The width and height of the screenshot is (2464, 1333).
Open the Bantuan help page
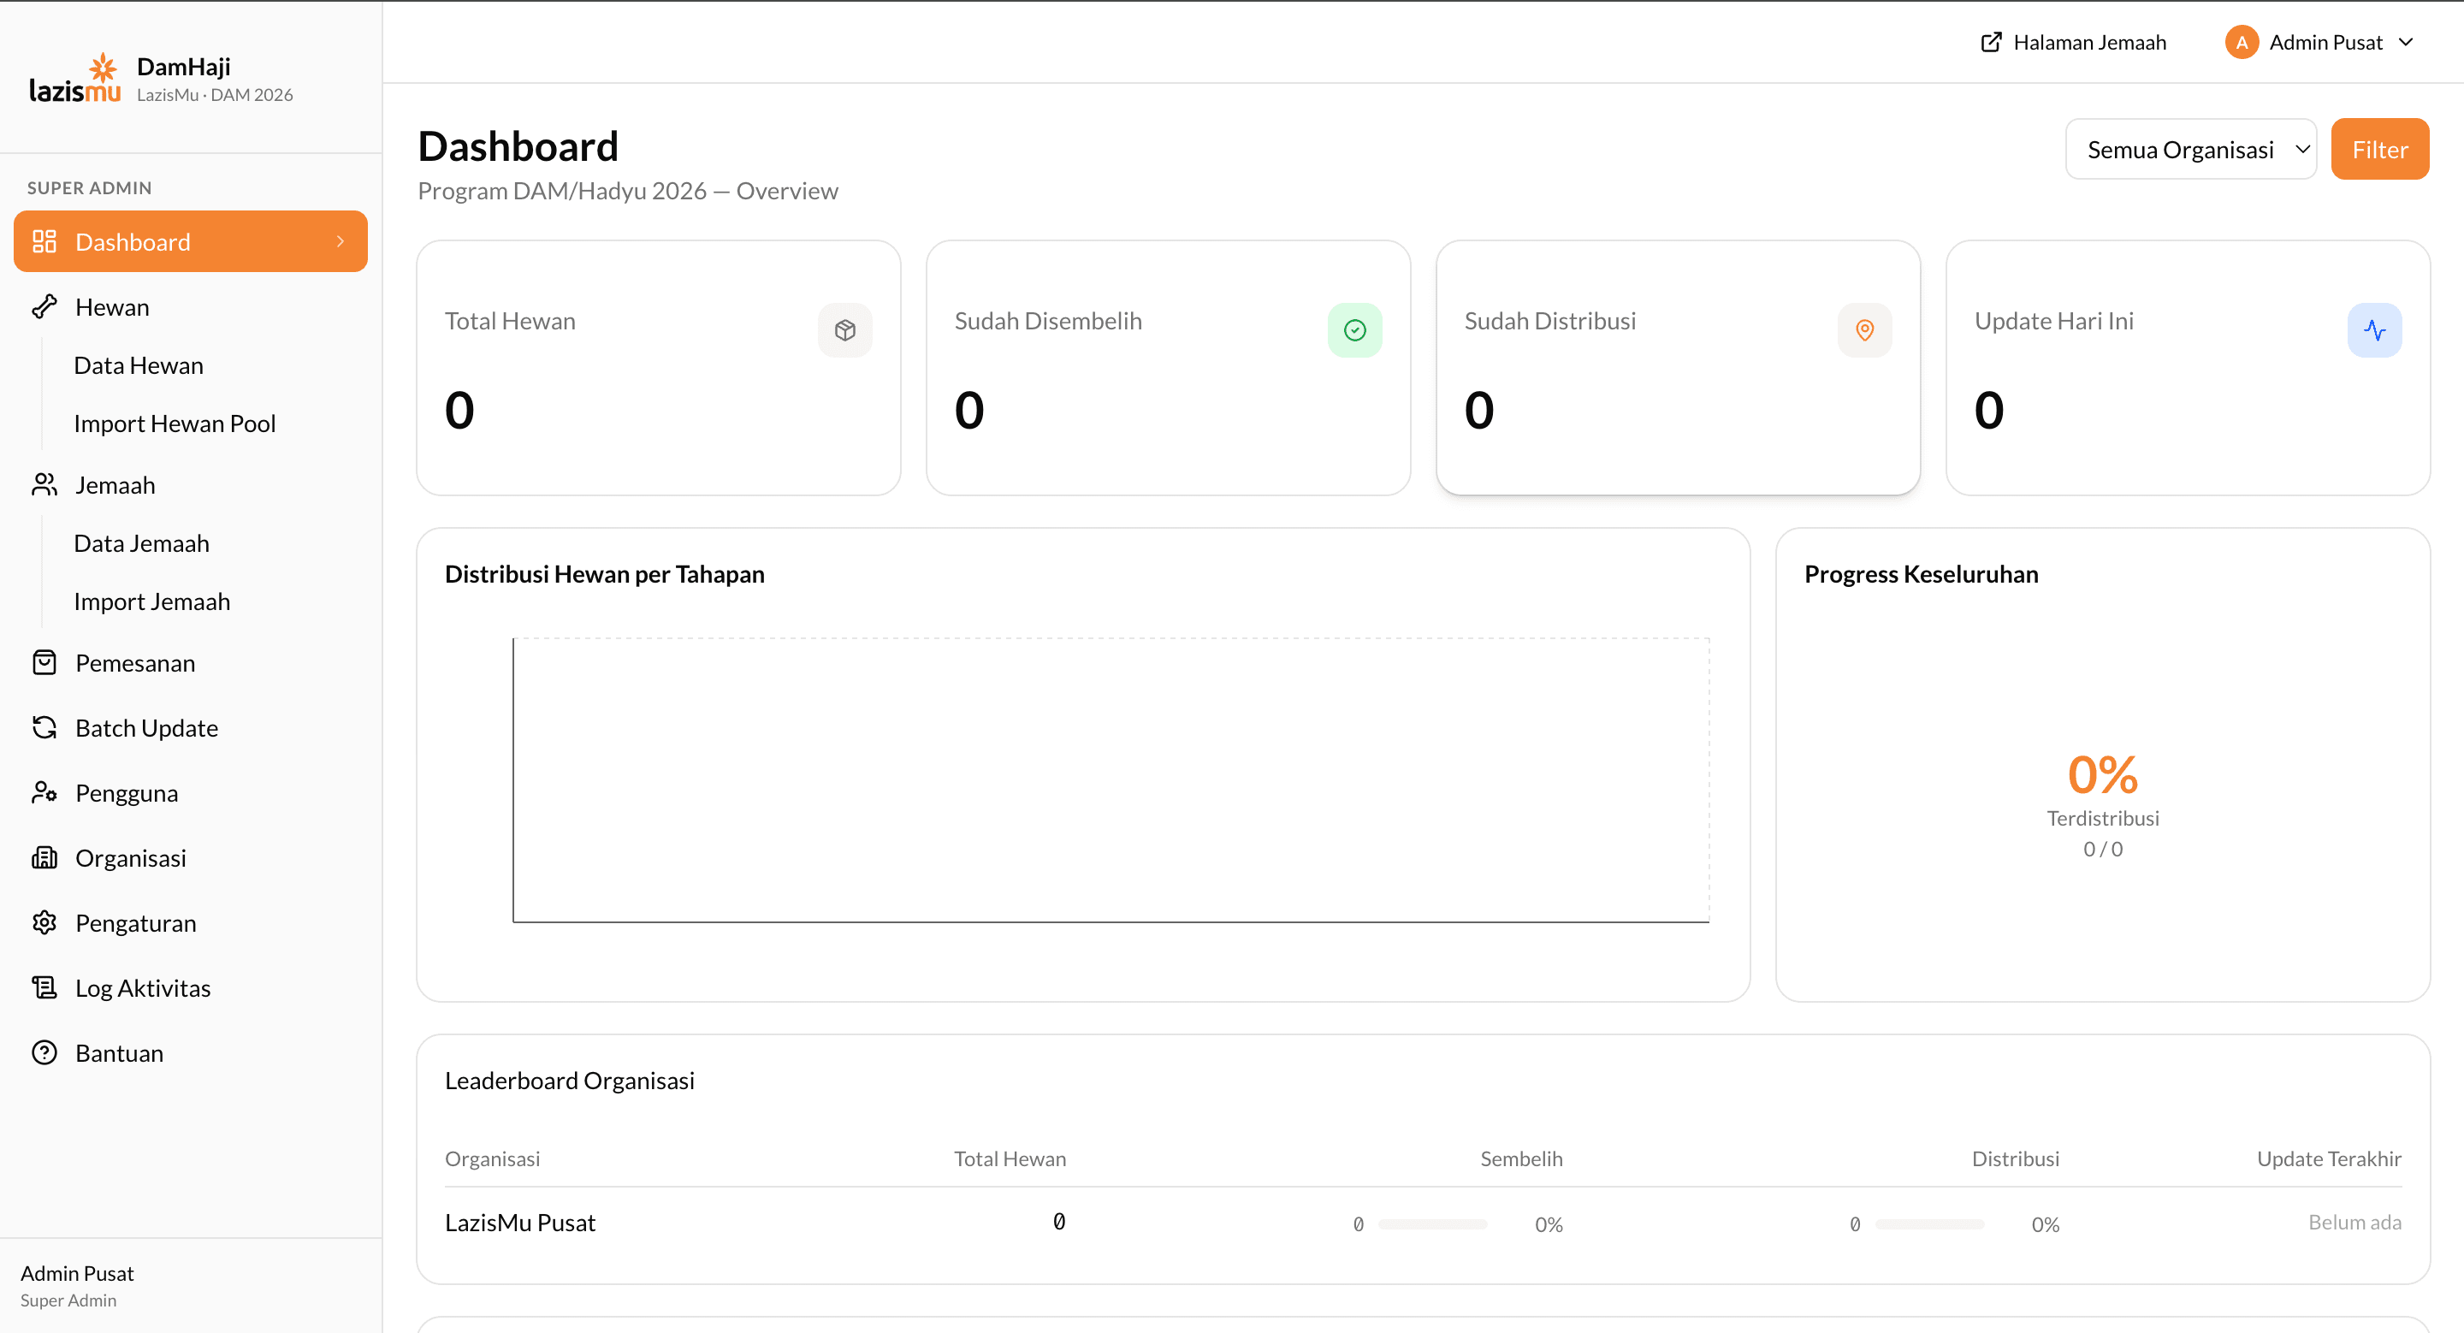click(x=190, y=1053)
